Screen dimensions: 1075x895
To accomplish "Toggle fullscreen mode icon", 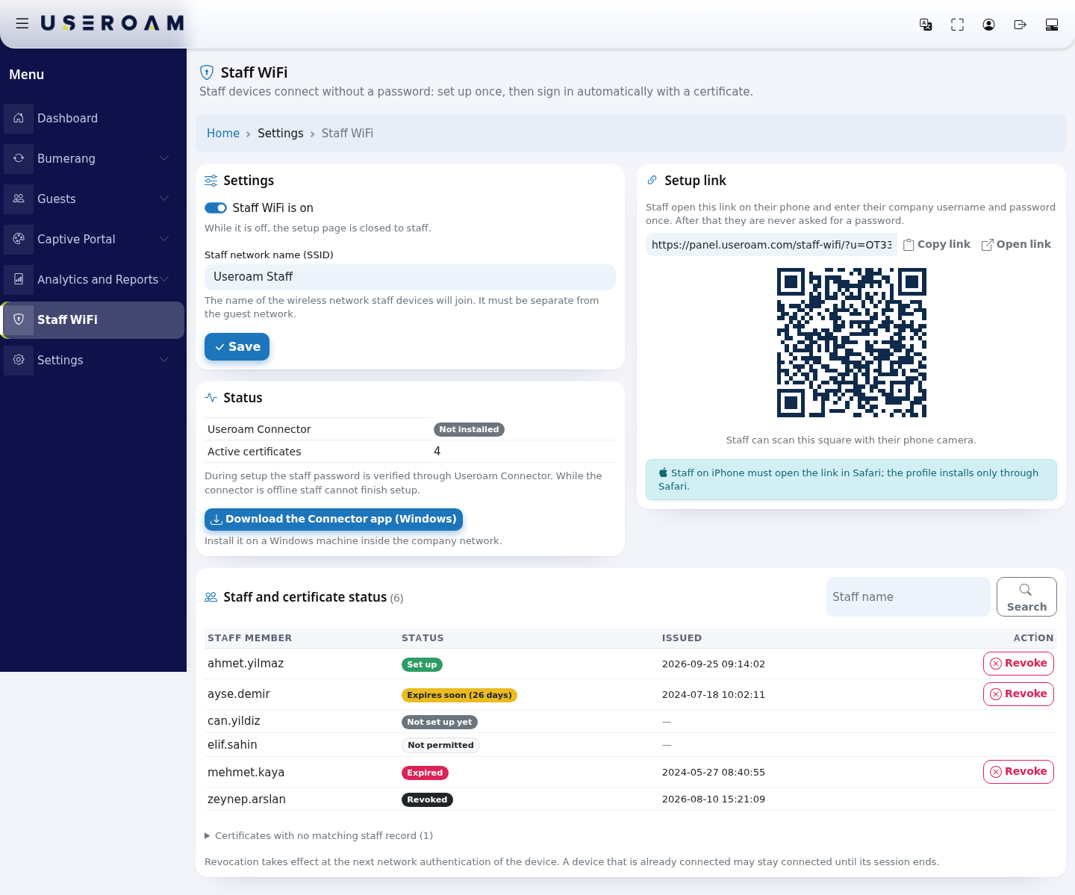I will (957, 25).
